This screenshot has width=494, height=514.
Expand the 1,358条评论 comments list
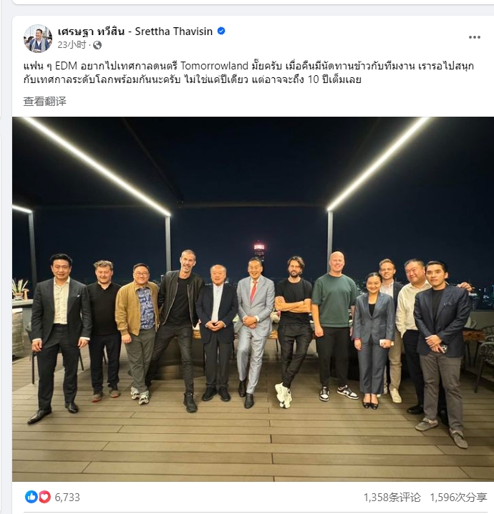pos(392,498)
